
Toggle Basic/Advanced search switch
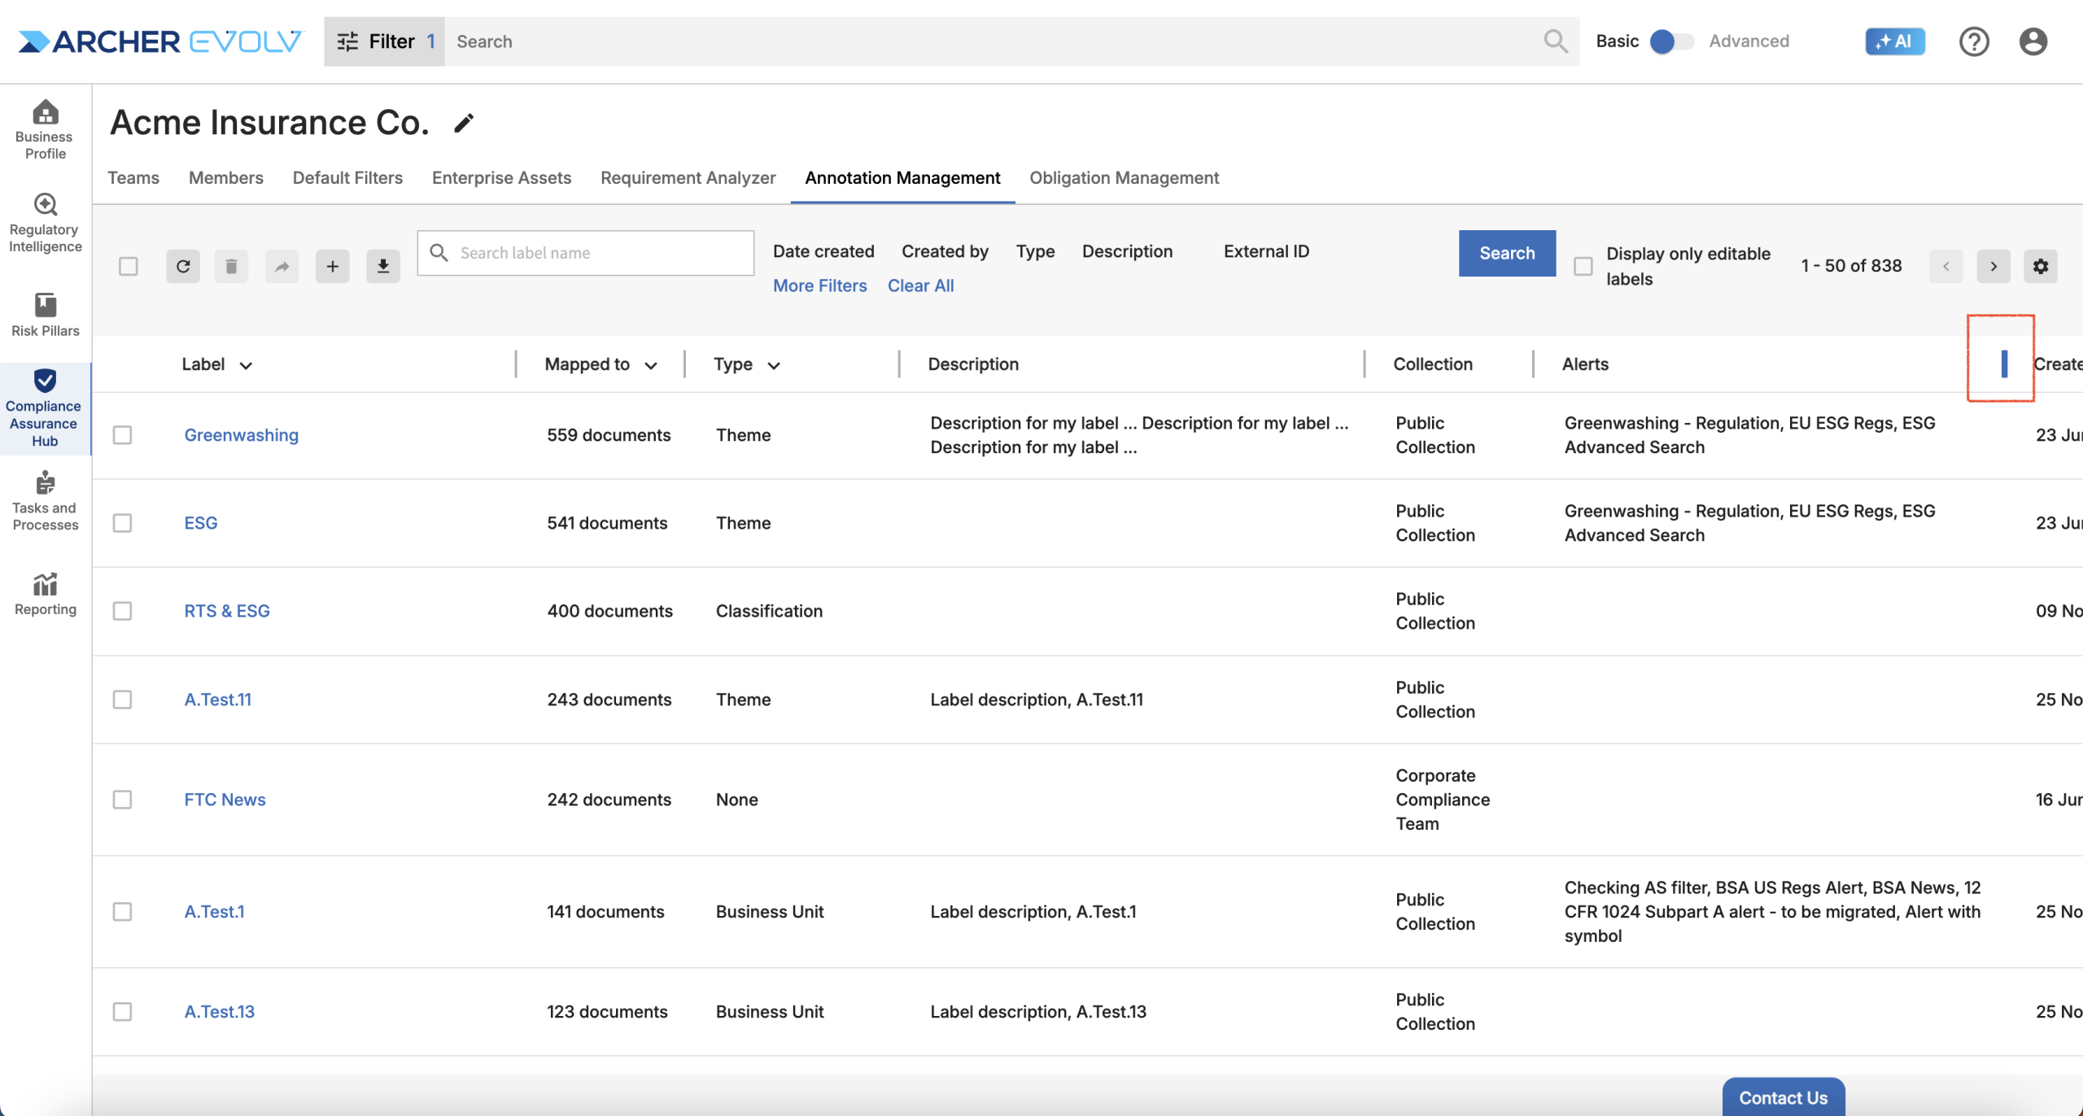pos(1670,41)
